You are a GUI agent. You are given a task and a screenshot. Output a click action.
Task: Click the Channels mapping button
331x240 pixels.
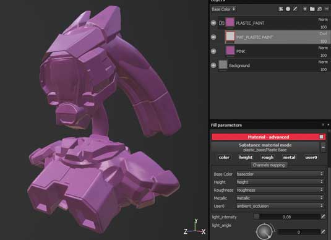click(269, 165)
